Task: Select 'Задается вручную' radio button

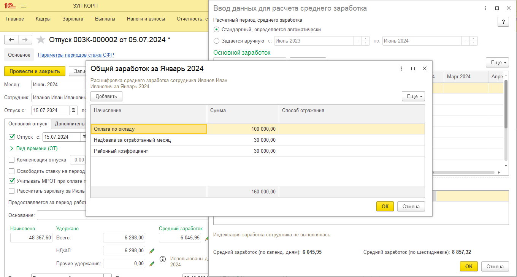Action: pos(217,41)
